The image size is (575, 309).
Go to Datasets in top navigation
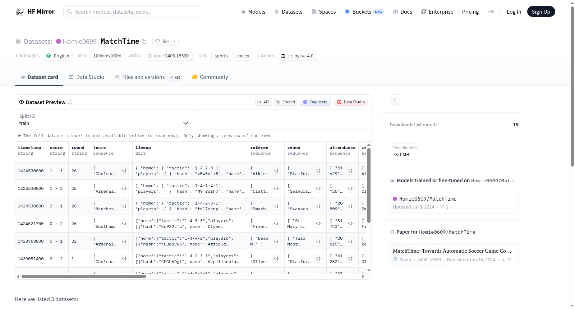point(288,12)
